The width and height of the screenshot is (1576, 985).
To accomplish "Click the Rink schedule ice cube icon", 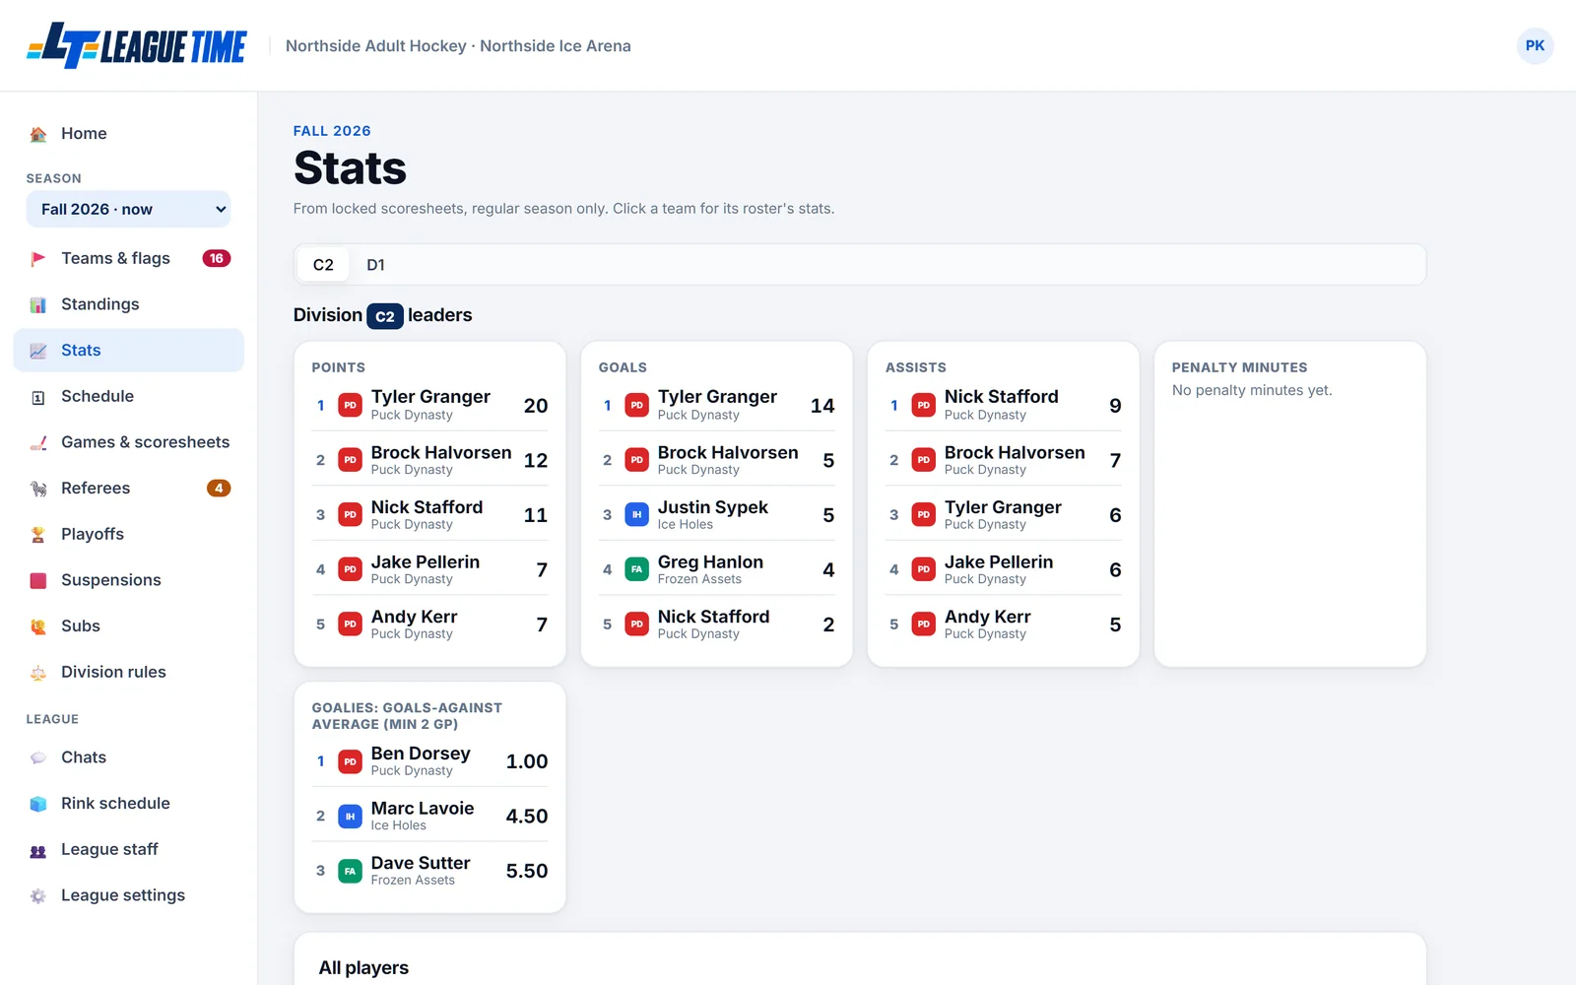I will coord(38,804).
